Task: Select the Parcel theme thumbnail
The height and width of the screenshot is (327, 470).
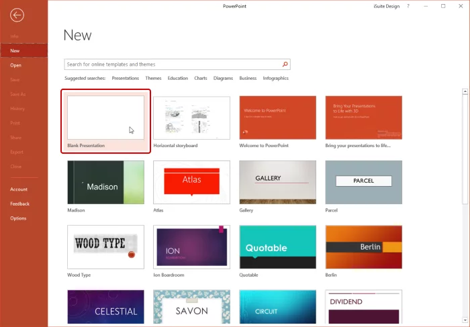Action: pyautogui.click(x=364, y=182)
